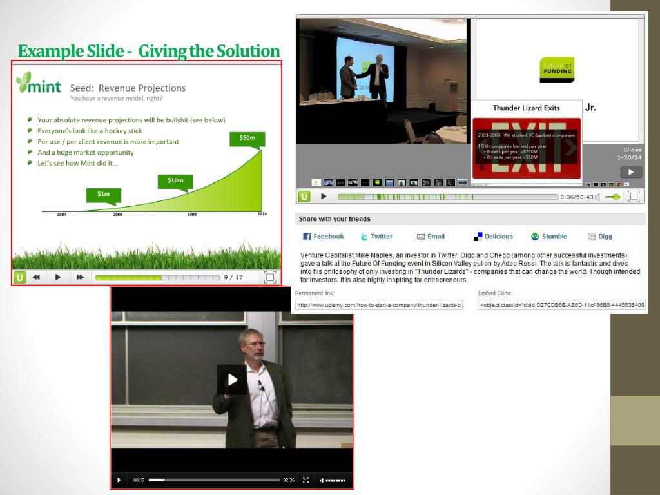Click the '$50m' label on the Mint chart
Viewport: 660px width, 495px height.
pos(247,138)
